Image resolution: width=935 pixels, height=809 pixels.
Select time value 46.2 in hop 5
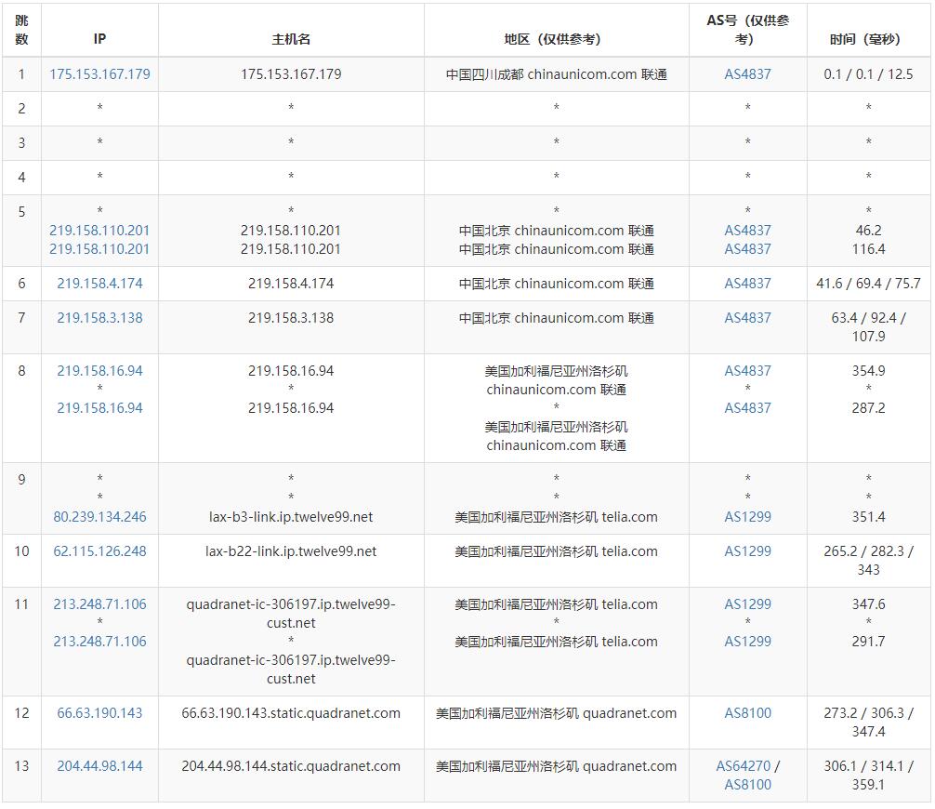tap(868, 231)
